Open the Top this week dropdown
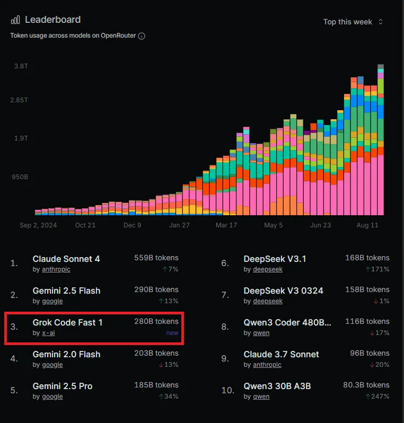404x423 pixels. point(353,22)
